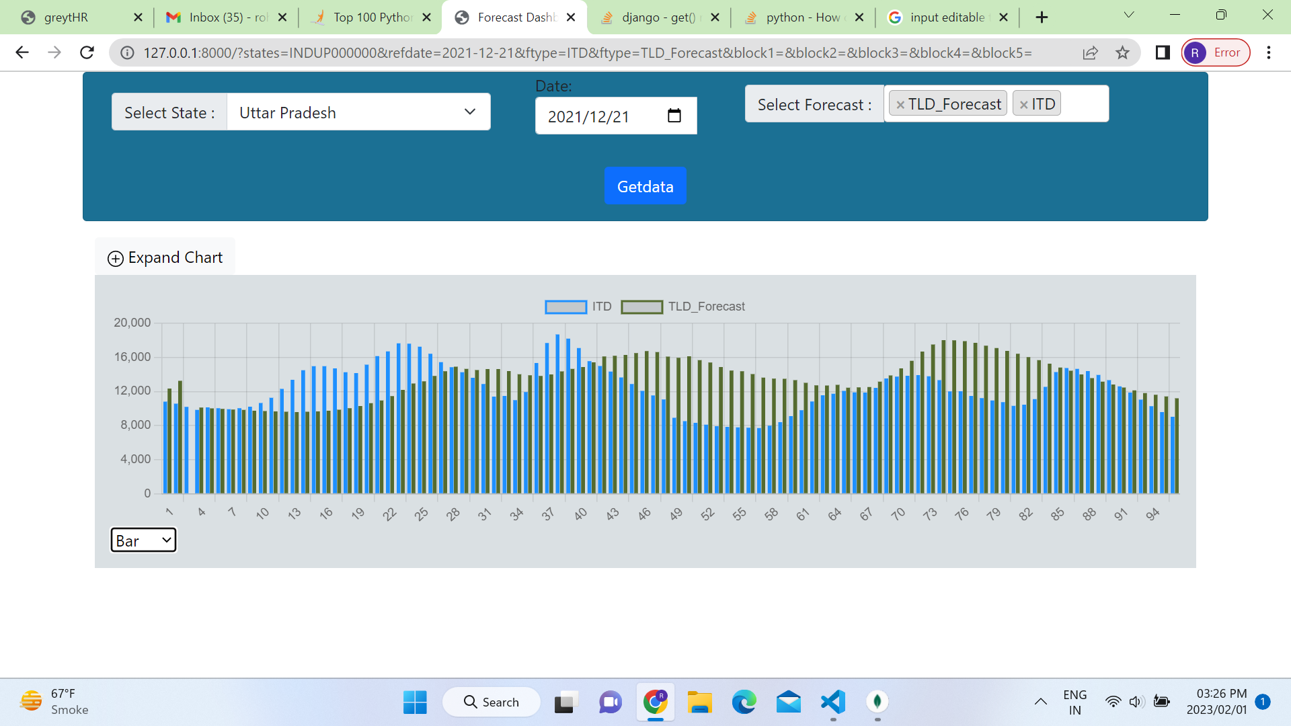Viewport: 1291px width, 726px height.
Task: Open Chrome's three-dot menu
Action: click(1269, 52)
